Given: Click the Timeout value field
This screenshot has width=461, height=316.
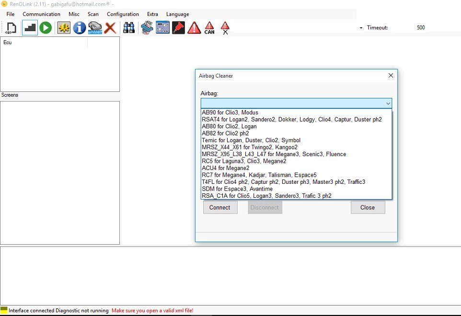Looking at the screenshot, I should click(x=421, y=28).
